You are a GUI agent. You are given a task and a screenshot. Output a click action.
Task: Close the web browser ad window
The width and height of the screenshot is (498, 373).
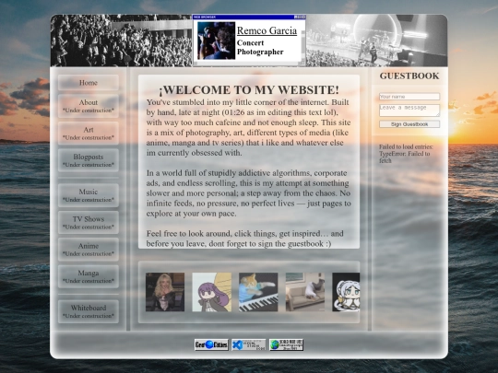click(x=303, y=17)
